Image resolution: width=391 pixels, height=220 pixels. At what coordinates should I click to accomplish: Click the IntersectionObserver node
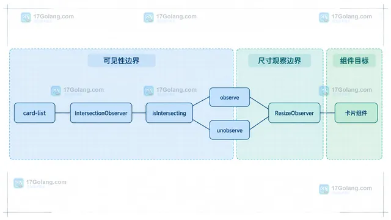(x=101, y=113)
